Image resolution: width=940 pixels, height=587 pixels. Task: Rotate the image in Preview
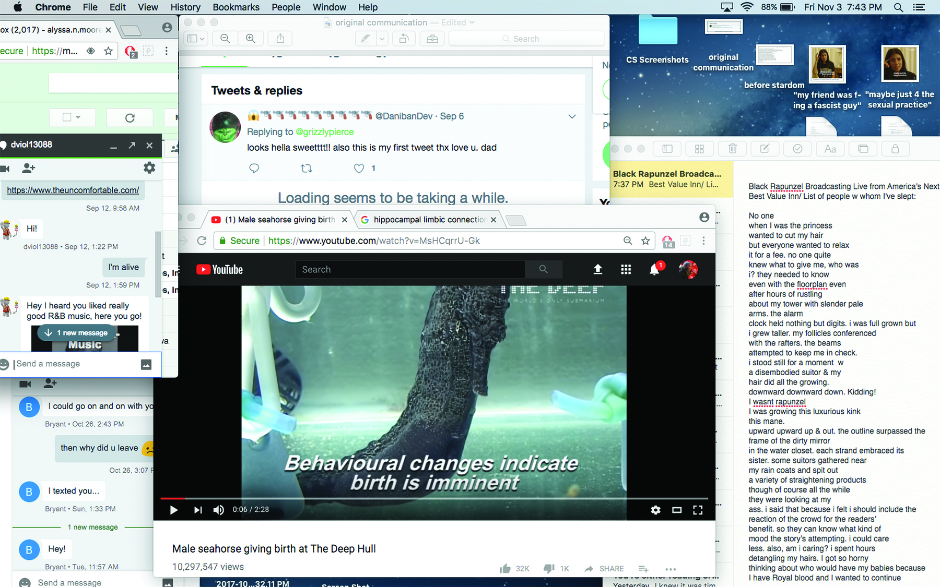pos(404,39)
